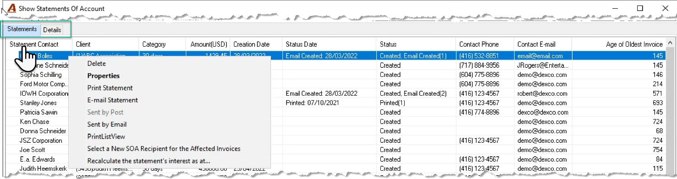The image size is (677, 179).
Task: Click age value 84
Action: (x=659, y=159)
